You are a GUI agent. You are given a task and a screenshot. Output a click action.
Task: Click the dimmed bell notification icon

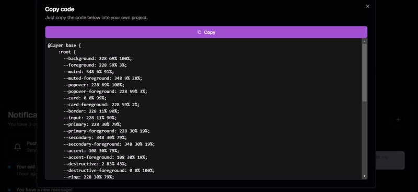pyautogui.click(x=18, y=147)
